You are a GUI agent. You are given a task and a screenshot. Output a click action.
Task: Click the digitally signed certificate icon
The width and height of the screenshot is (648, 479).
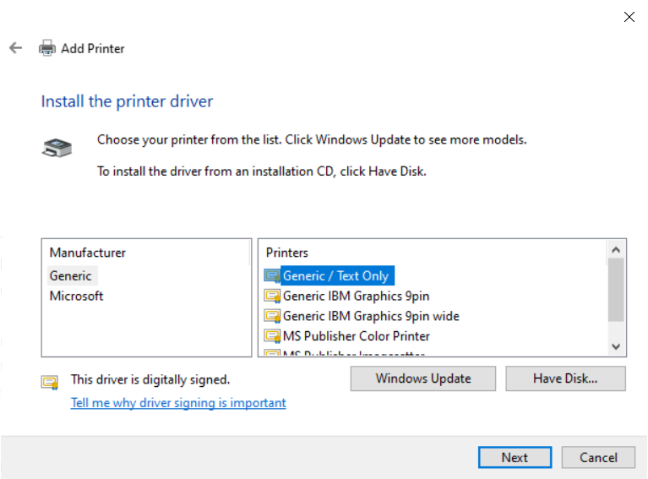tap(50, 381)
